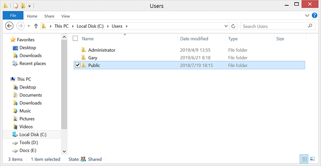Viewport: 321px width, 166px height.
Task: Open the Help question mark icon
Action: pyautogui.click(x=315, y=16)
